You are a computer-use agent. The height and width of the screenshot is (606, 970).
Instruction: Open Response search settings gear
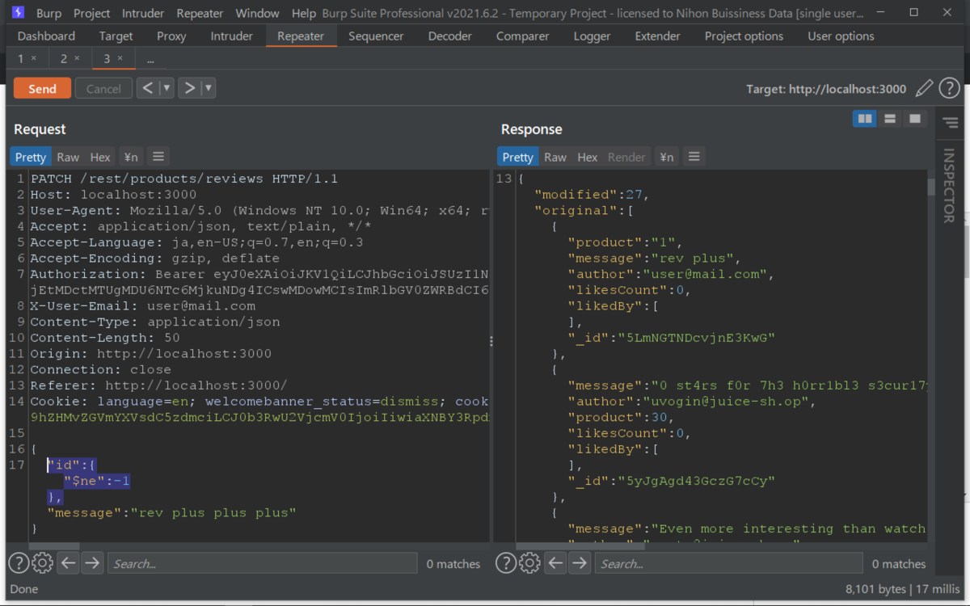(x=530, y=563)
